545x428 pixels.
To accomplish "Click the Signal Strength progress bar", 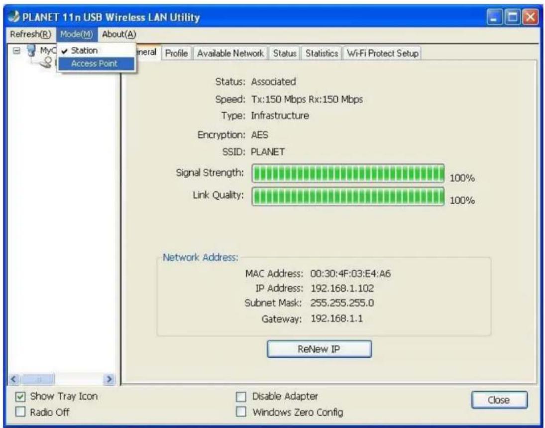I will pos(348,174).
